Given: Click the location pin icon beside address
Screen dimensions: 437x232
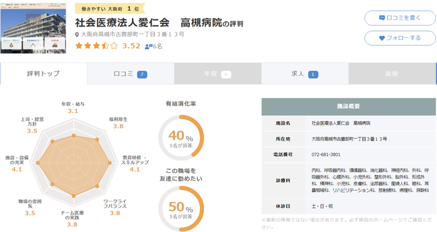Looking at the screenshot, I should pyautogui.click(x=77, y=35).
